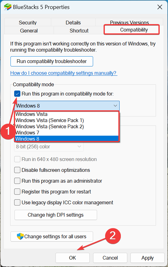The image size is (168, 267).
Task: Collapse the Windows 8 compatibility dropdown arrow
Action: [x=115, y=106]
